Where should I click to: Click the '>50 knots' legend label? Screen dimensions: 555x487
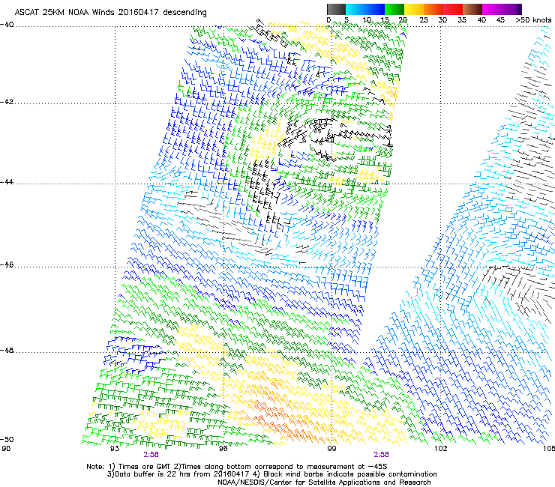click(x=533, y=20)
